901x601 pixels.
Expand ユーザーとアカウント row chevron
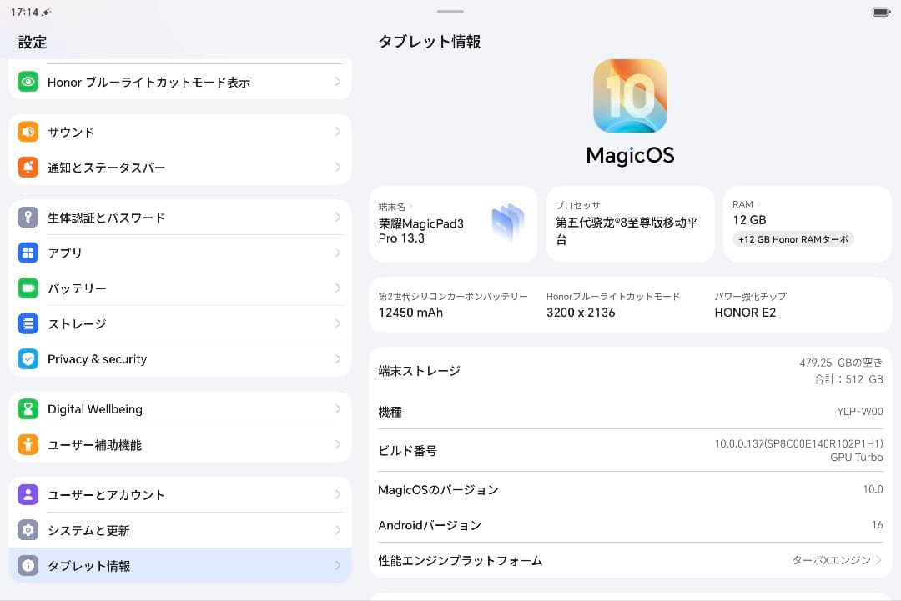click(338, 495)
